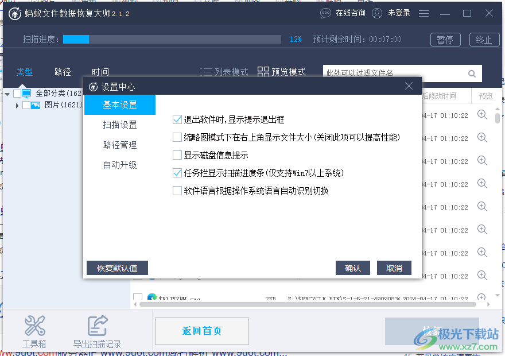Disable the exit prompt checkbox
505x356 pixels.
pyautogui.click(x=177, y=120)
